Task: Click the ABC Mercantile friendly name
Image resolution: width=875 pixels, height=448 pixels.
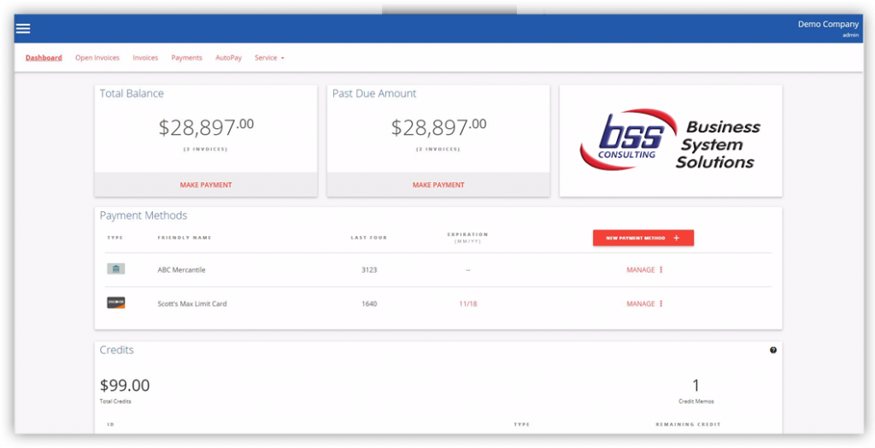Action: pyautogui.click(x=181, y=270)
